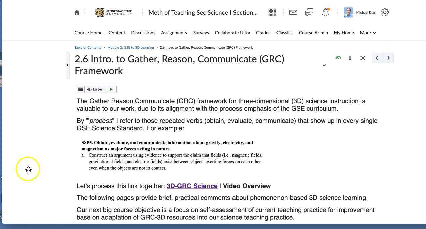Open the waffle app grid icon

click(272, 12)
